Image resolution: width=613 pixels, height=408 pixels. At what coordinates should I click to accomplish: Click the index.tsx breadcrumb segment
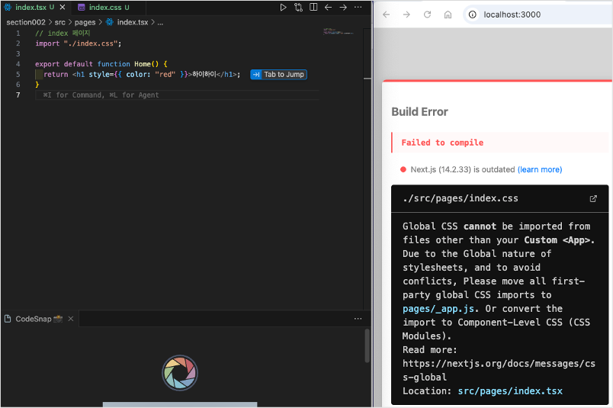pyautogui.click(x=132, y=22)
